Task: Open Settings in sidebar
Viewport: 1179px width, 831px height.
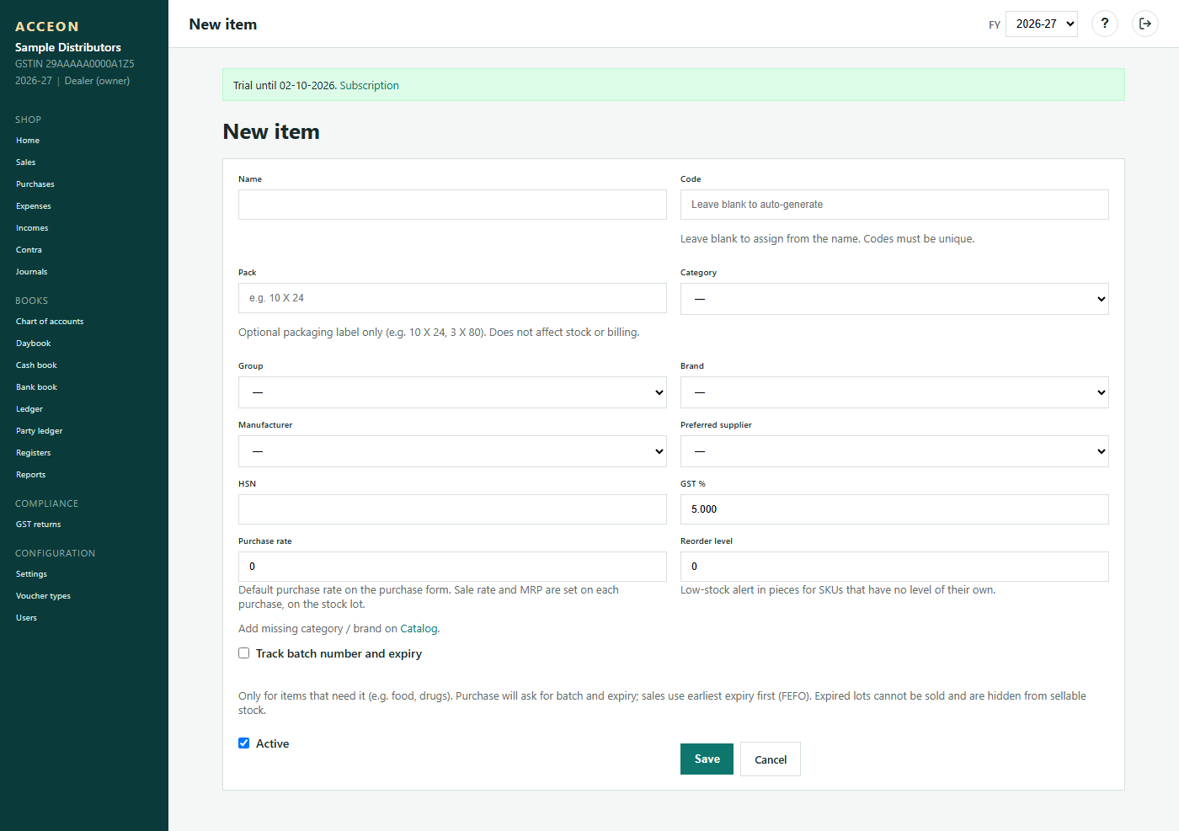Action: (31, 574)
